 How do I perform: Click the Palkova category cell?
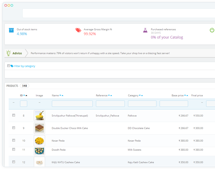[132, 116]
